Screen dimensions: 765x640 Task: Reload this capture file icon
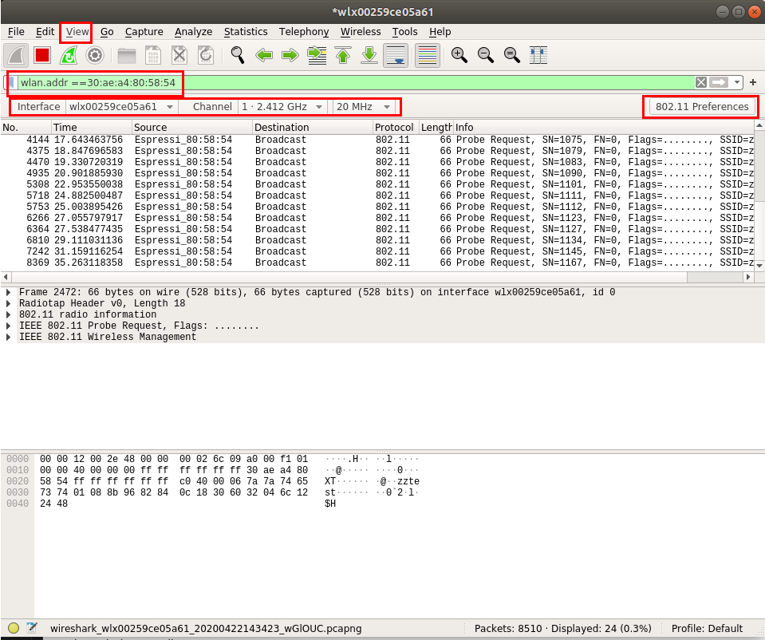tap(206, 55)
